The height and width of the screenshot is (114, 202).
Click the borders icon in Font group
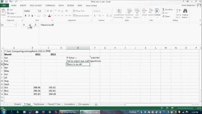(x=38, y=16)
